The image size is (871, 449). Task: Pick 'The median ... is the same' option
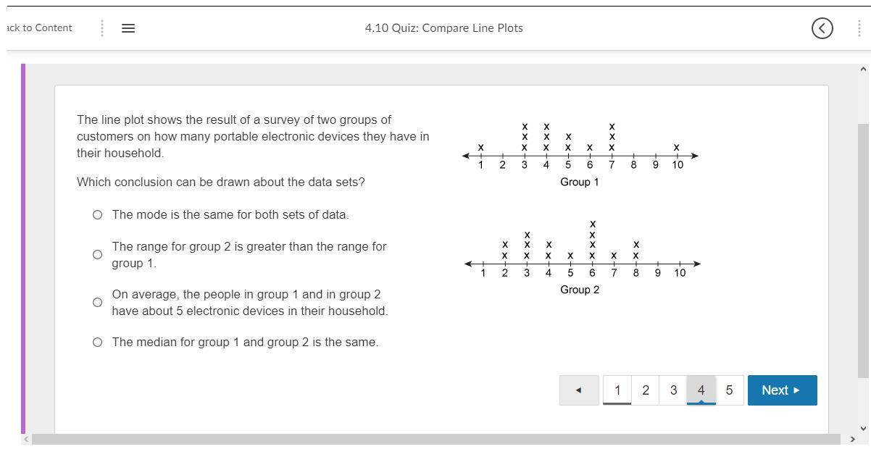click(97, 343)
